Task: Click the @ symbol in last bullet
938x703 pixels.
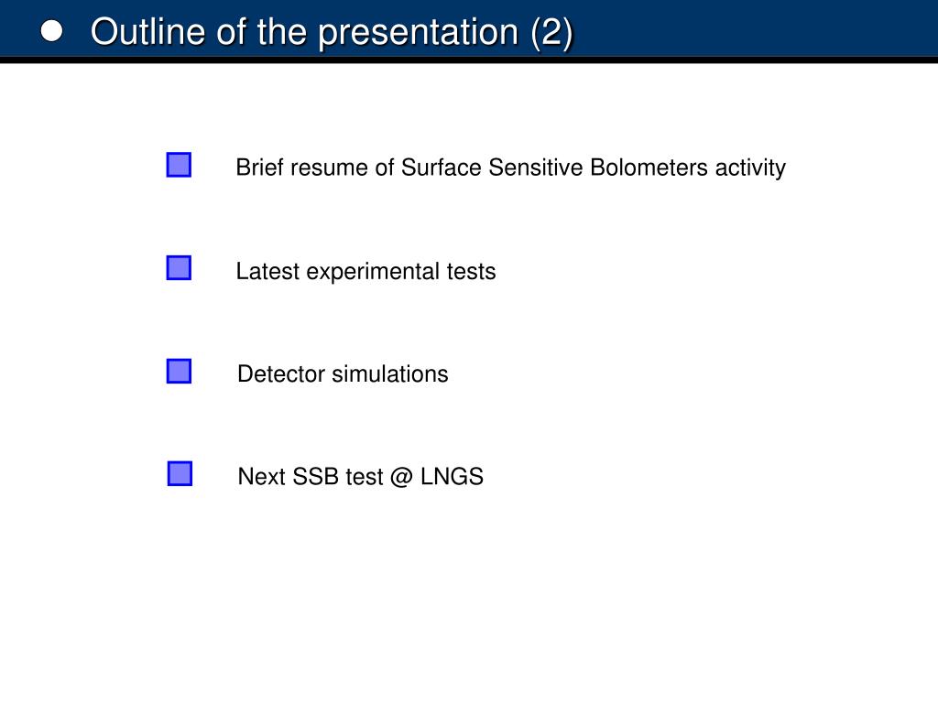Action: point(401,477)
